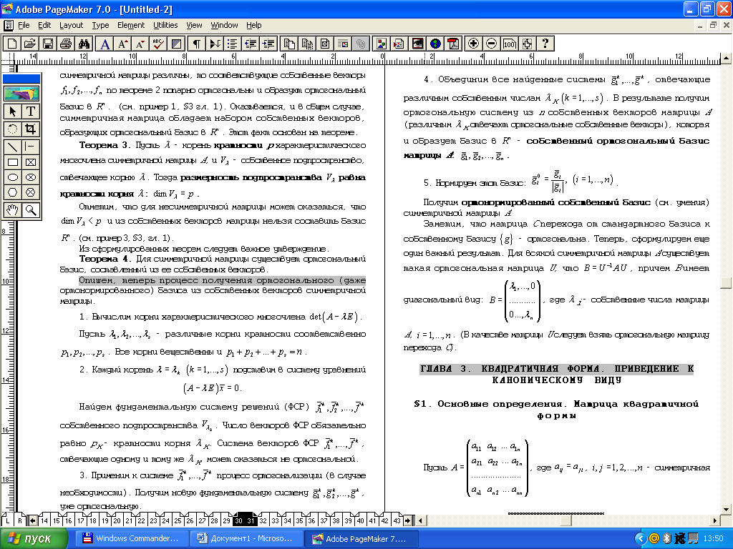Select the Polygon Frame tool
This screenshot has width=733, height=549.
(30, 192)
